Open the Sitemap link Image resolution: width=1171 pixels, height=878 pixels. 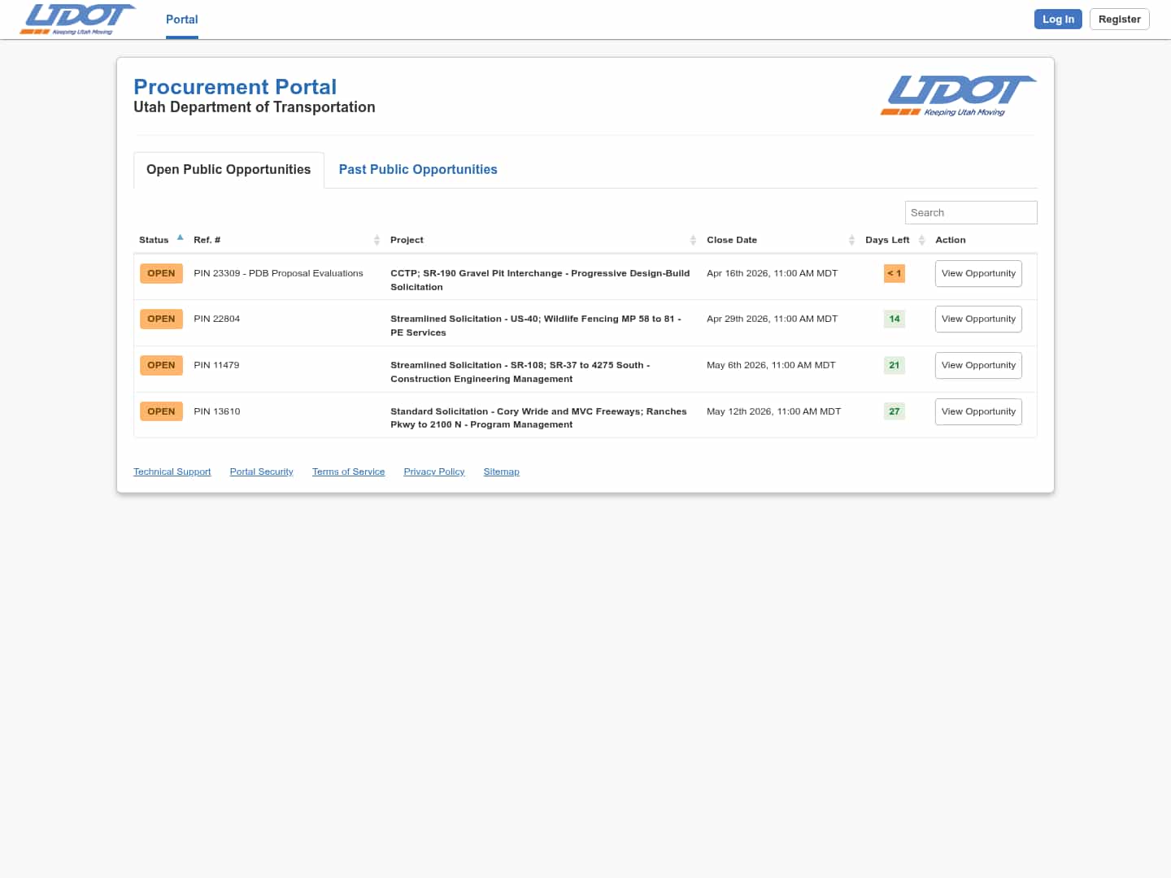point(502,472)
